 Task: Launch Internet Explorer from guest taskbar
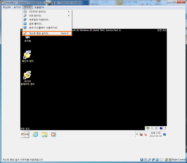pyautogui.click(x=35, y=135)
